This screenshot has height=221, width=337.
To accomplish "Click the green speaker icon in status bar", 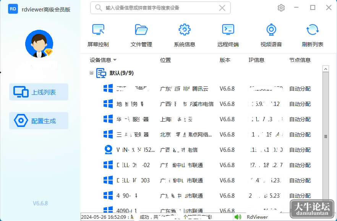I will tap(238, 217).
